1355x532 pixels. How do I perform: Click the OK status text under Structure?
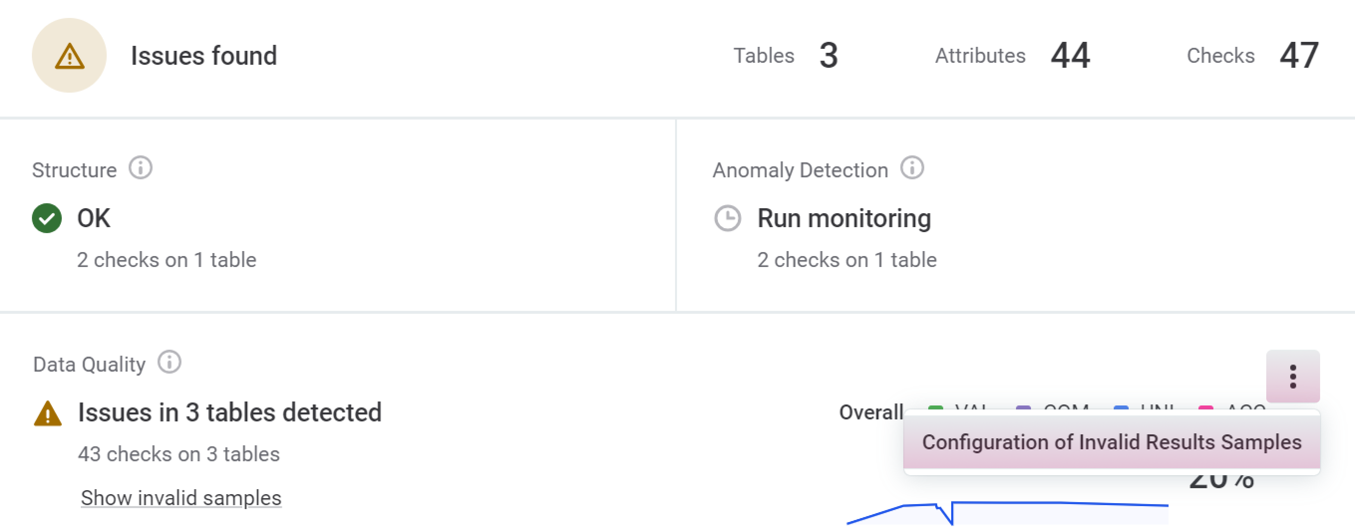(x=94, y=218)
